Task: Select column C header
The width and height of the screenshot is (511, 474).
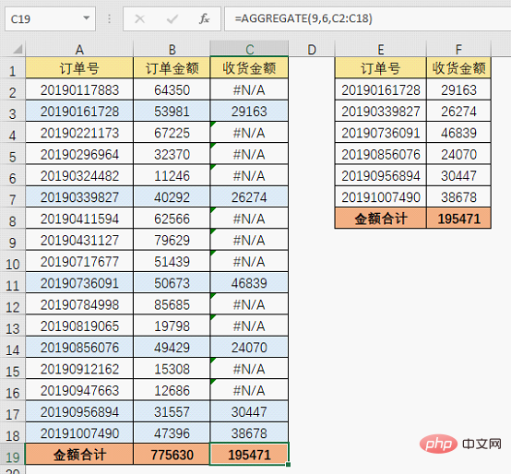Action: point(249,49)
